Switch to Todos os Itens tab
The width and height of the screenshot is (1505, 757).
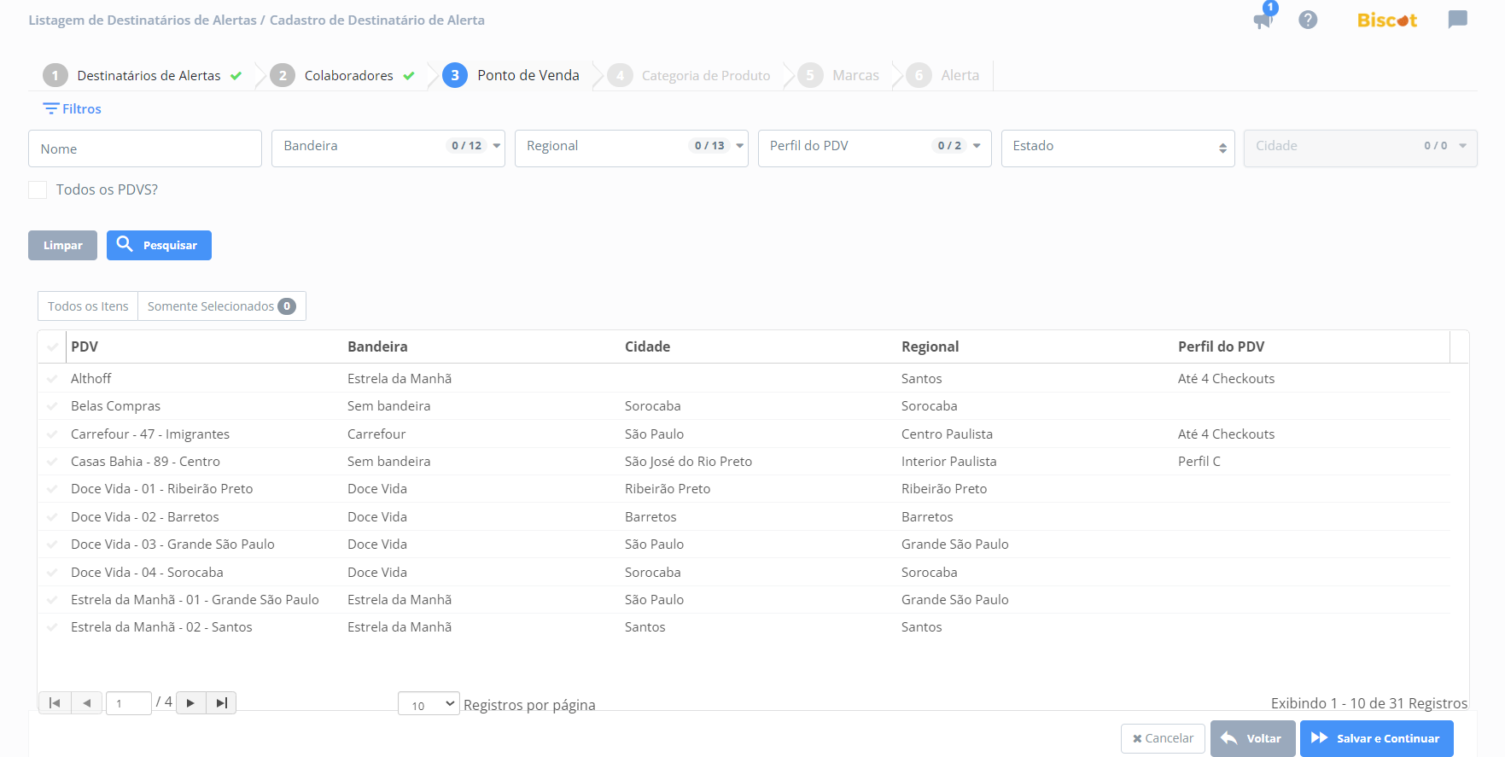point(88,306)
